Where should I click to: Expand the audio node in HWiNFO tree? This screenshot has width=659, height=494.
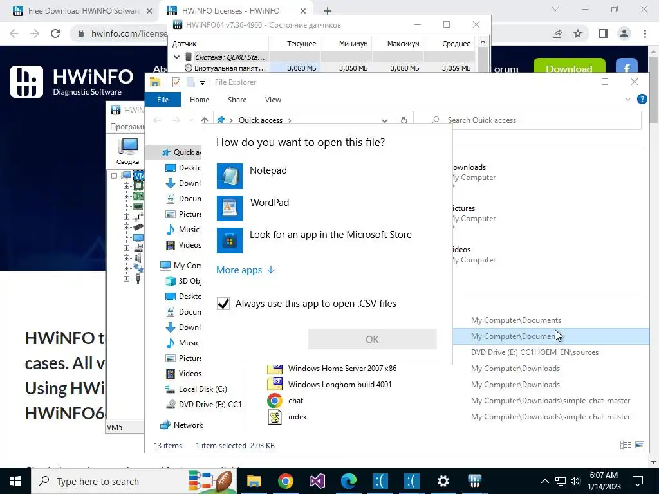127,258
